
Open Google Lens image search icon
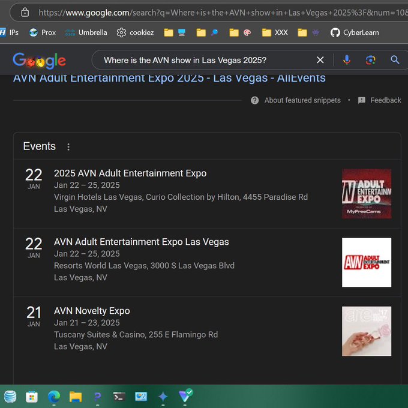pyautogui.click(x=371, y=60)
